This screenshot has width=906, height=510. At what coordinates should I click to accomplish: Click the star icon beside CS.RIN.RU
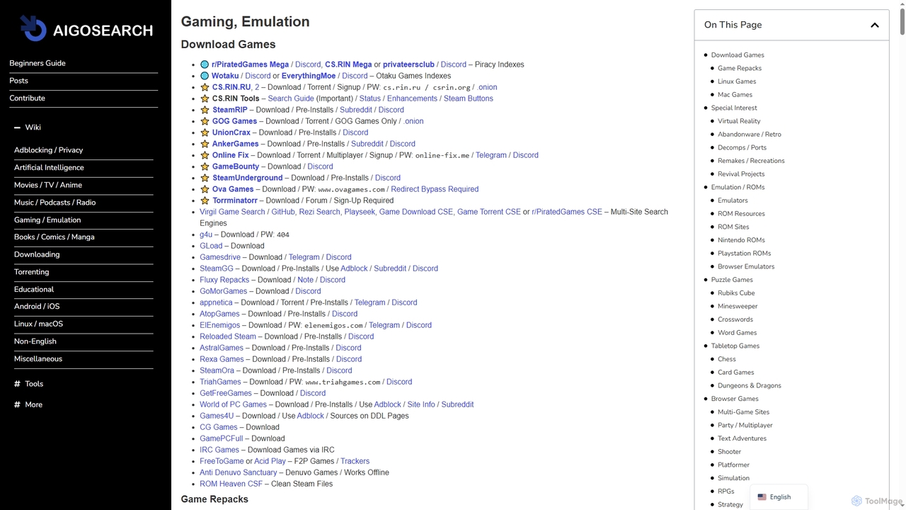(x=205, y=87)
